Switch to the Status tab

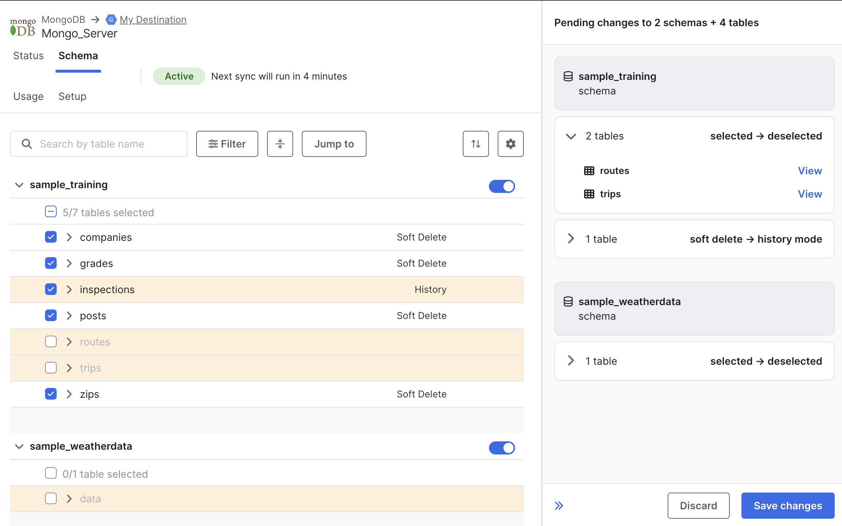(x=28, y=55)
